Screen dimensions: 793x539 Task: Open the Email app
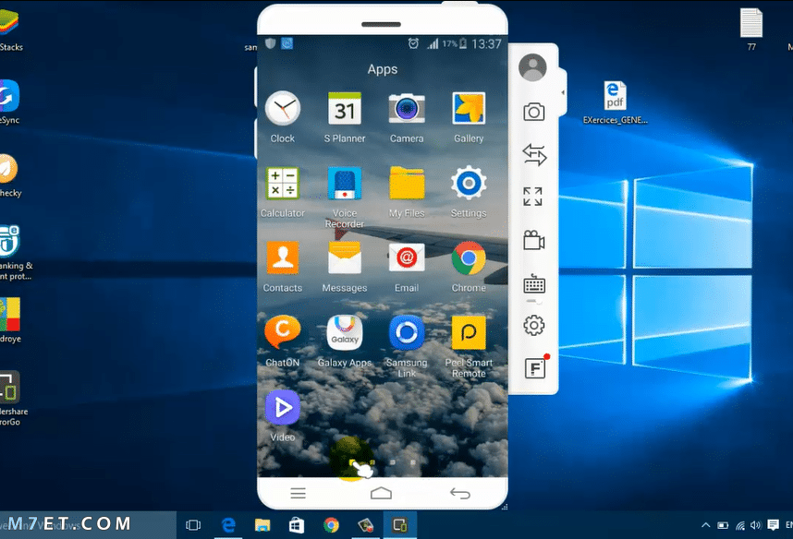click(x=407, y=258)
